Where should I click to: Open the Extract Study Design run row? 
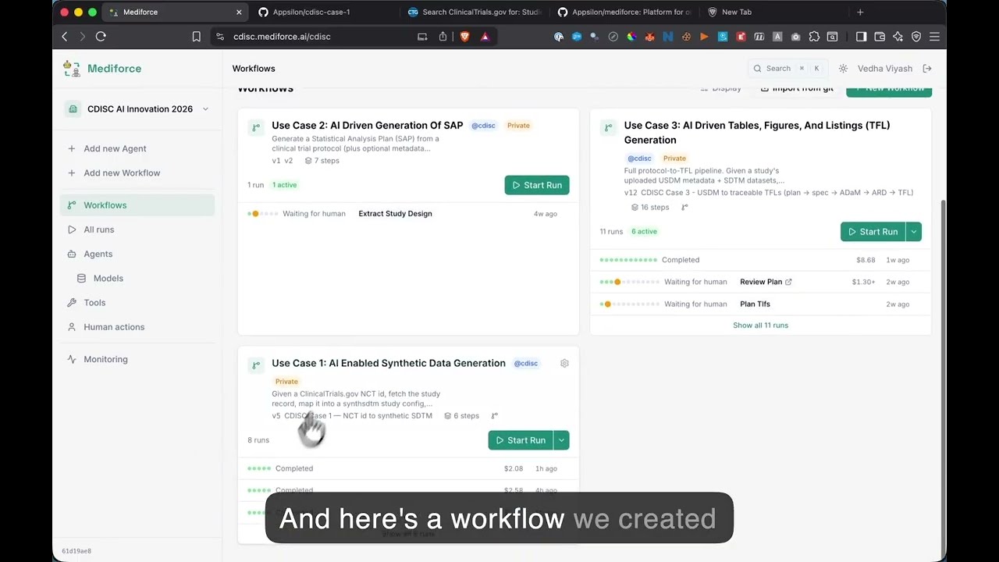tap(408, 213)
